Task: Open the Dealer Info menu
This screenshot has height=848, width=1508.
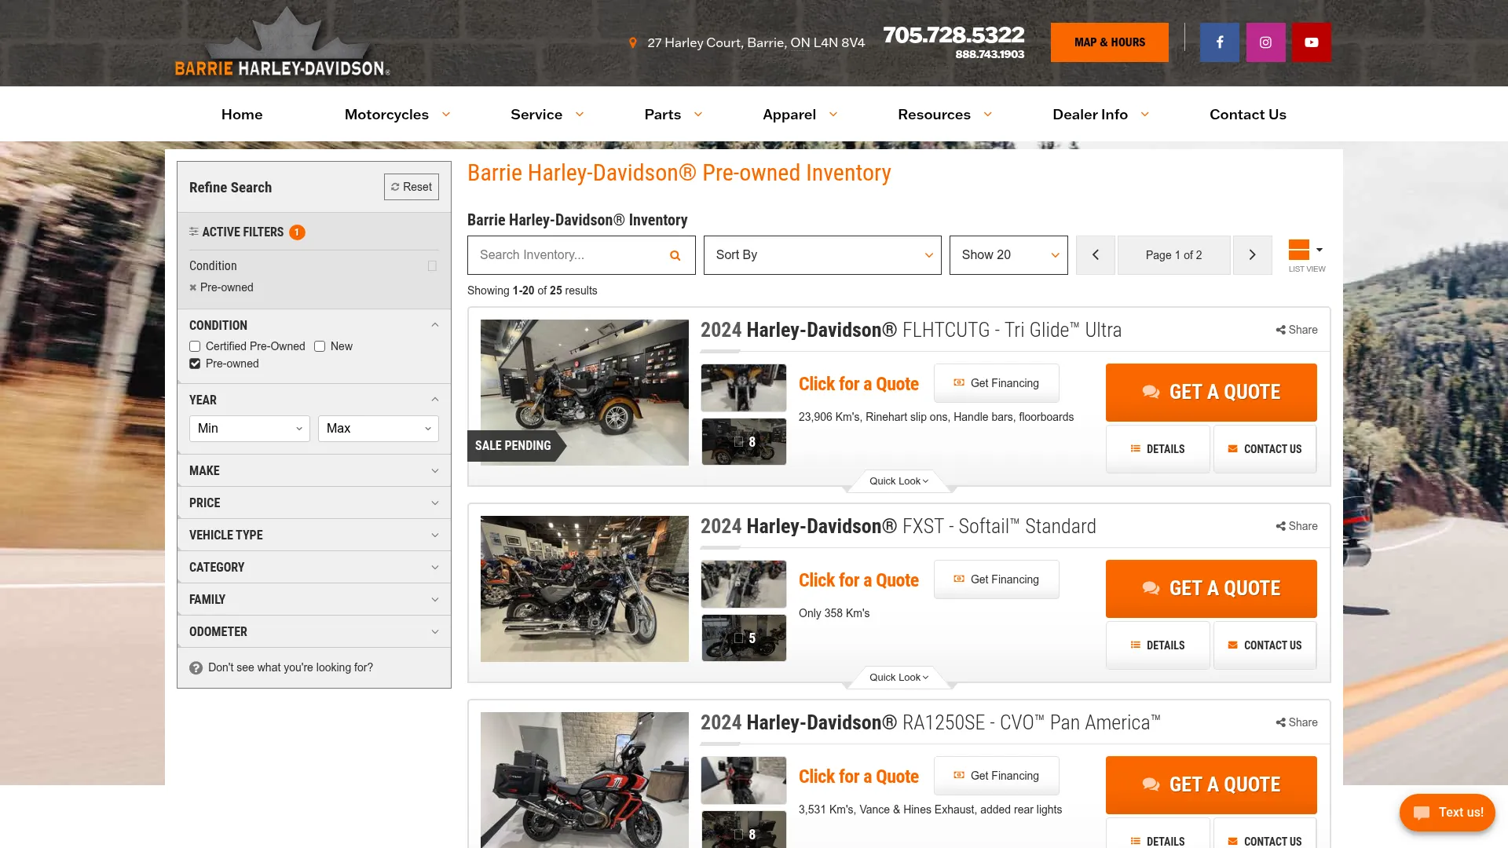Action: (x=1100, y=115)
